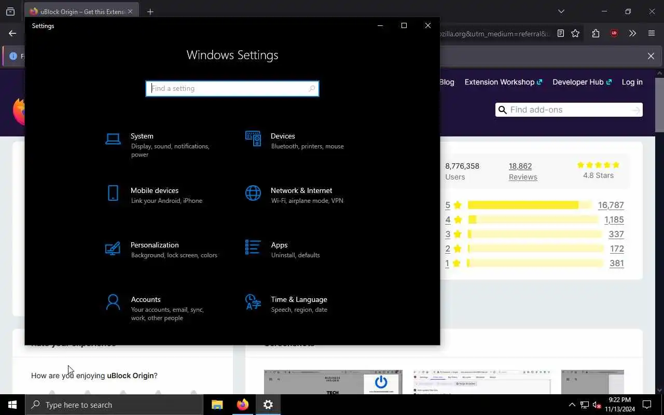Open Windows notification center icon
Screen dimensions: 664x415
click(647, 405)
